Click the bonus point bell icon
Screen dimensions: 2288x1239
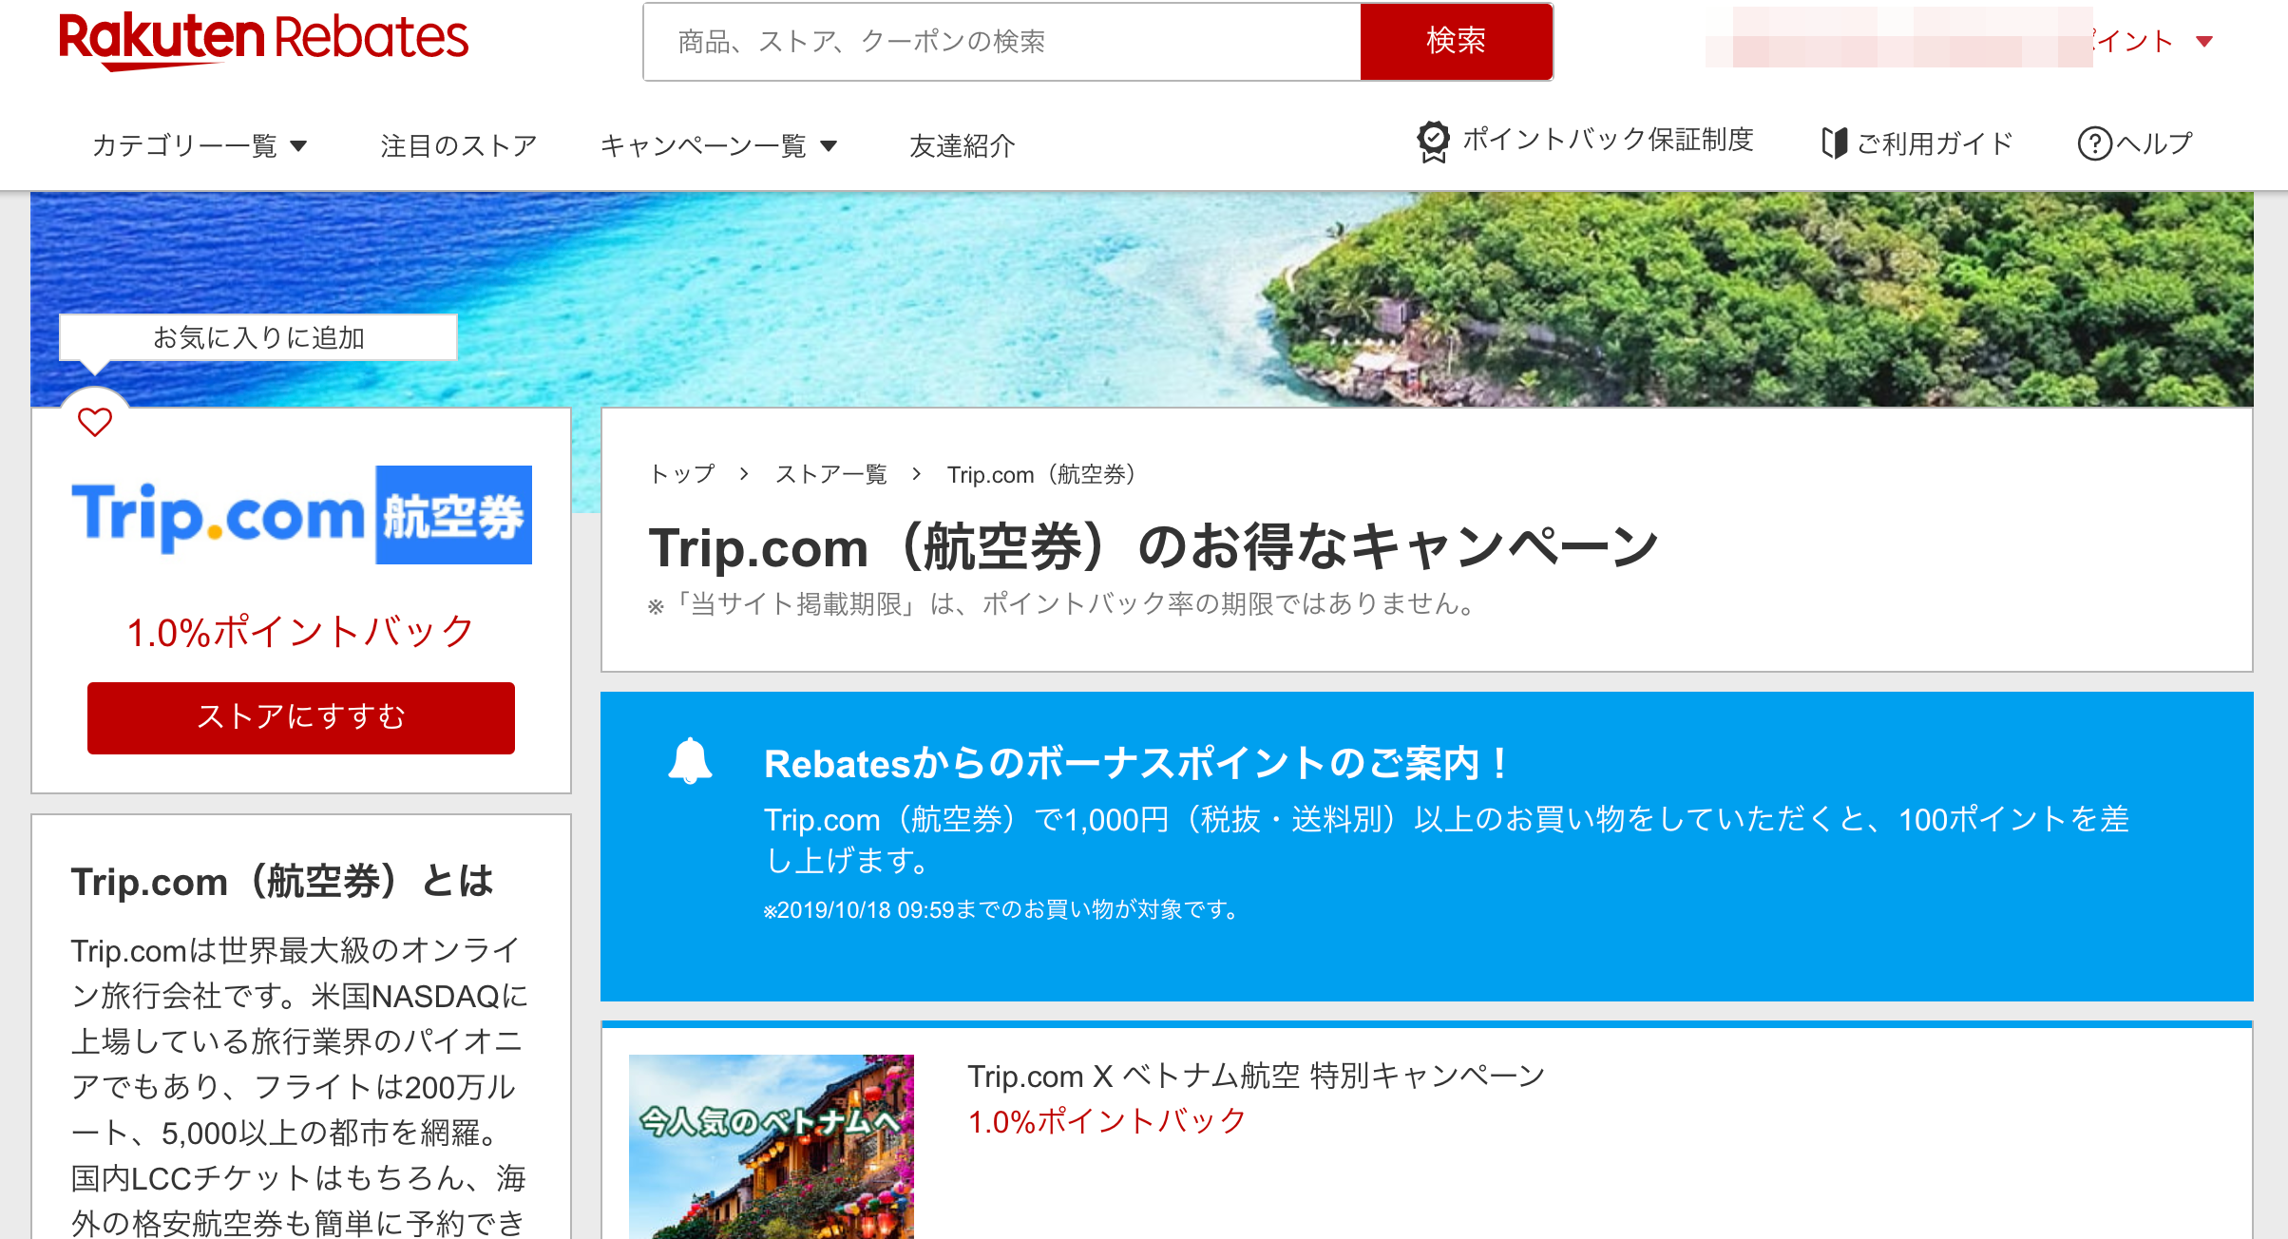click(690, 761)
